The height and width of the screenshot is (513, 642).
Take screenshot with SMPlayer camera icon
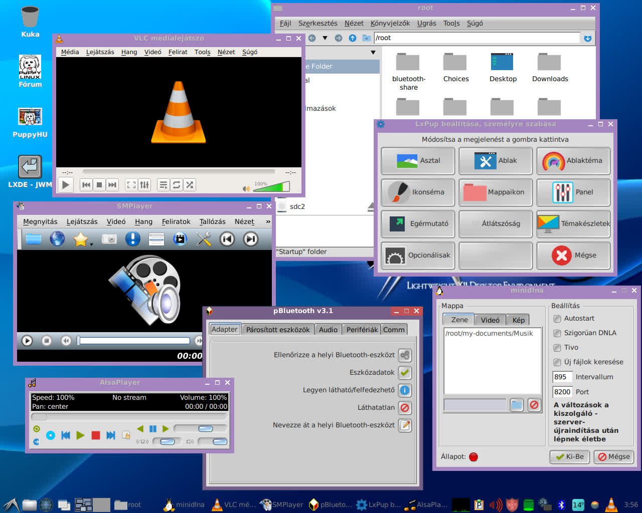pos(109,239)
